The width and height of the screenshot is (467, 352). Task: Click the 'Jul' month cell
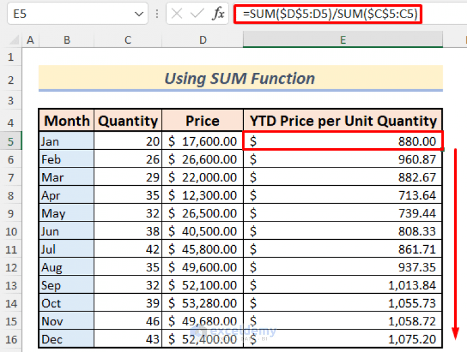(x=67, y=249)
